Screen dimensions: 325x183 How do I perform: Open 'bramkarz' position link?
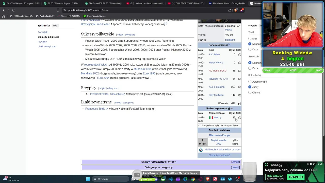(x=230, y=40)
